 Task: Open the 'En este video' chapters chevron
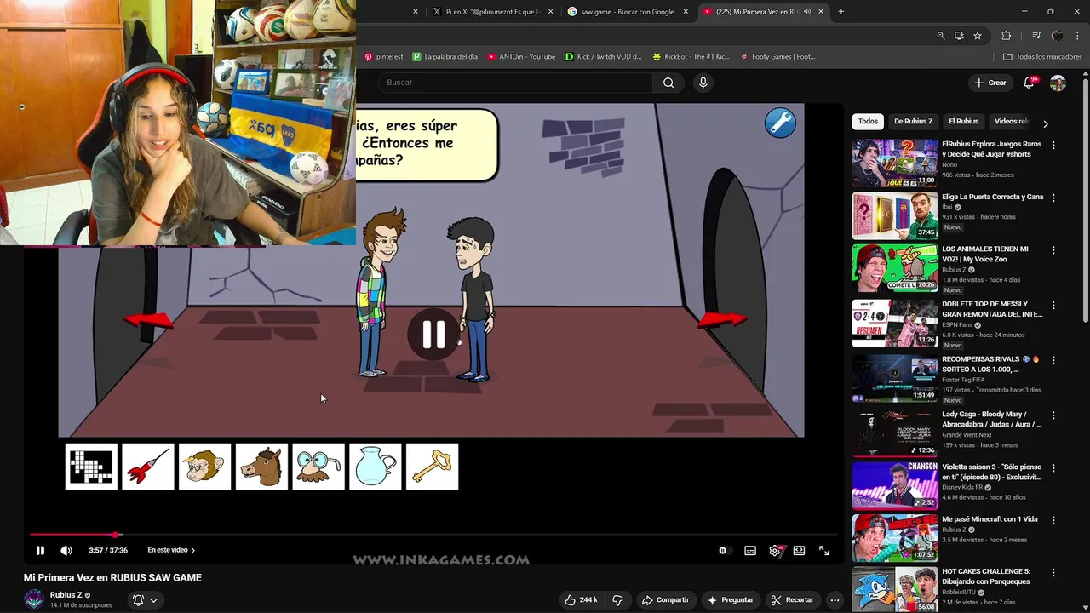(192, 550)
